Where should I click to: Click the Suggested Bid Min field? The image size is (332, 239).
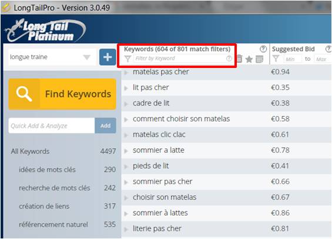pos(293,59)
